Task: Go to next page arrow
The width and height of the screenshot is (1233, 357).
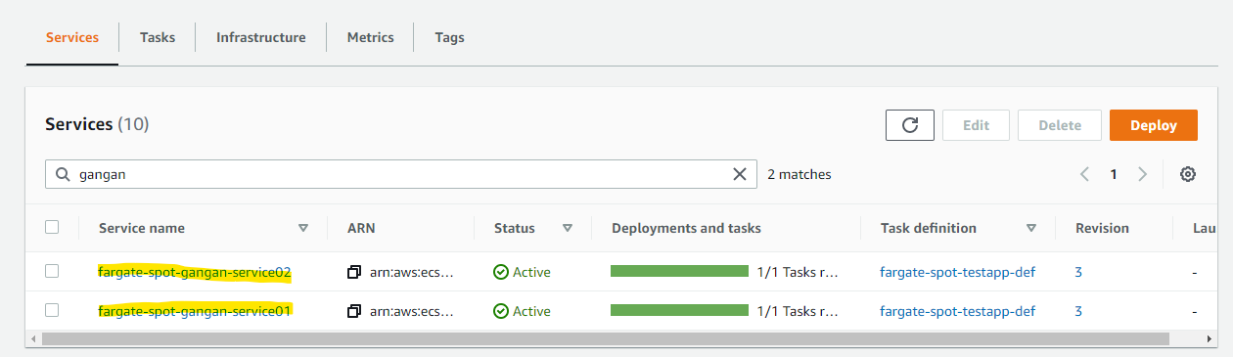Action: point(1142,174)
